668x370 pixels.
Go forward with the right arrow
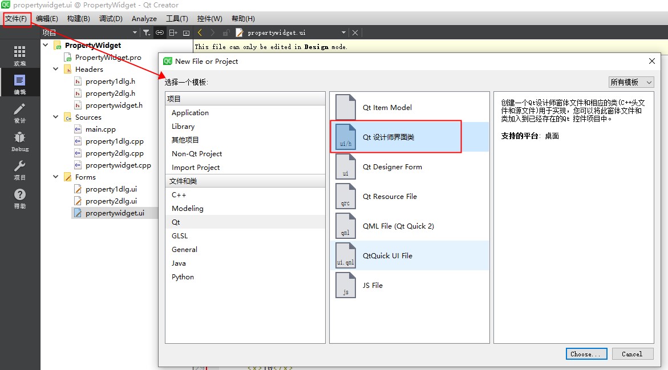(213, 32)
